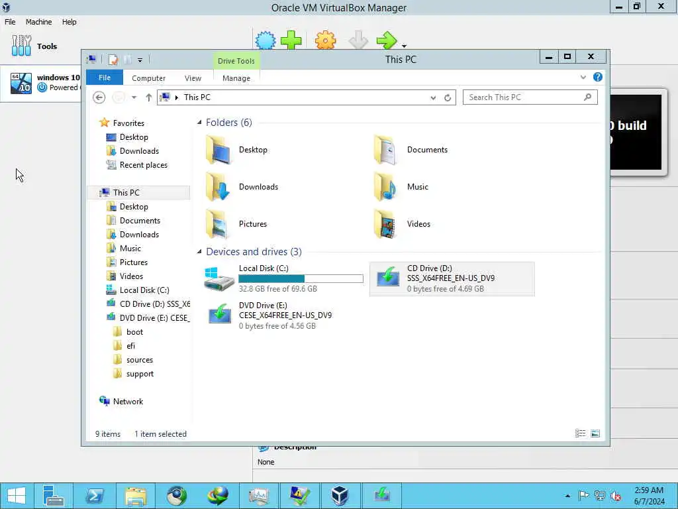Viewport: 678px width, 509px height.
Task: Click the VM preview thumbnail in VirtualBox
Action: tap(636, 132)
